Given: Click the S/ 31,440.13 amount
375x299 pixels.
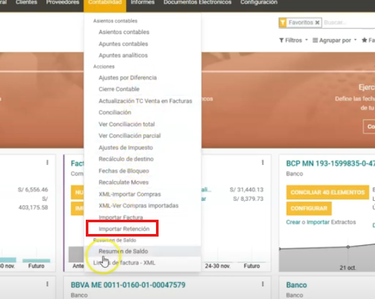Looking at the screenshot, I should 246,190.
